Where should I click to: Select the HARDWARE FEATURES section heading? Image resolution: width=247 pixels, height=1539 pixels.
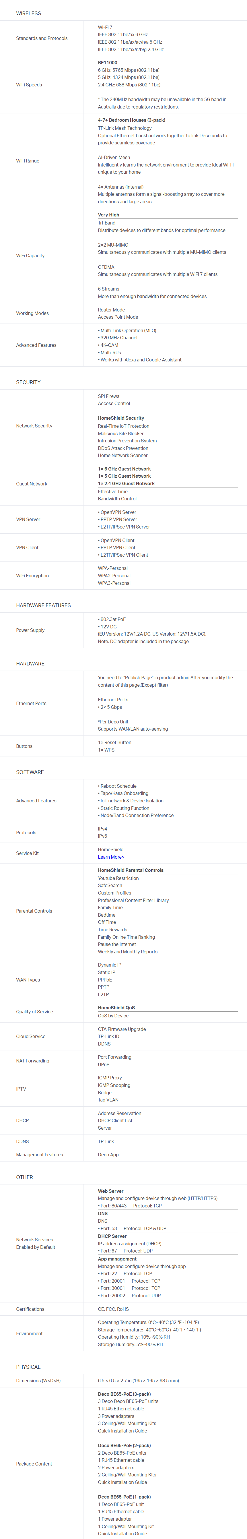[43, 605]
